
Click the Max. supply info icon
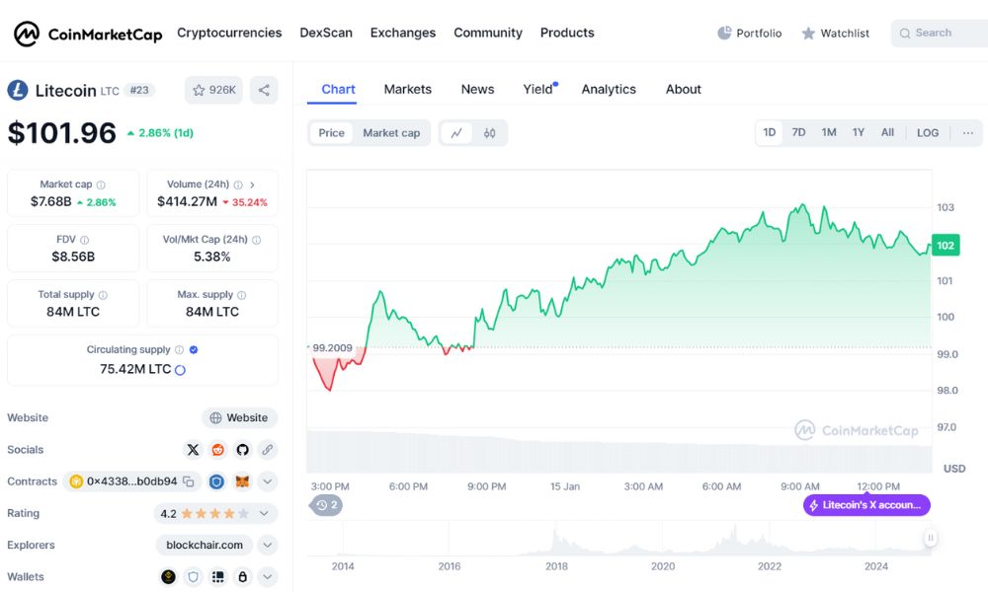coord(241,295)
